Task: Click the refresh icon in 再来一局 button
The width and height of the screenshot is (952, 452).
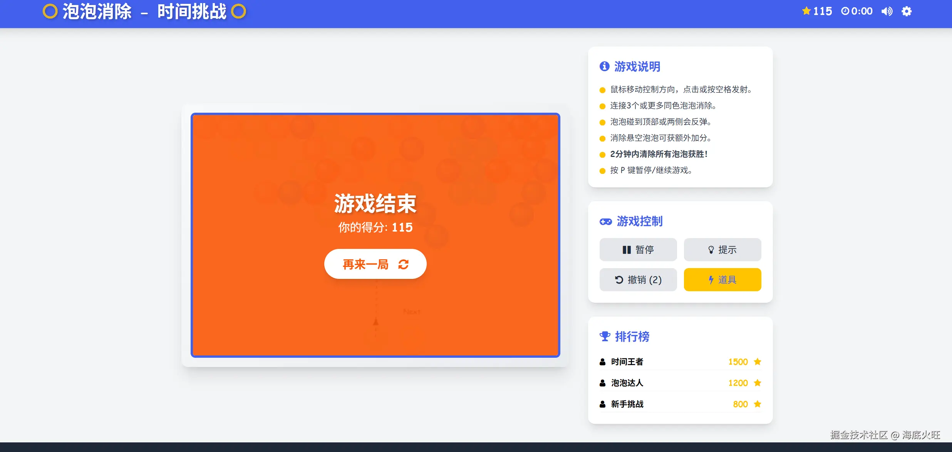Action: tap(403, 264)
